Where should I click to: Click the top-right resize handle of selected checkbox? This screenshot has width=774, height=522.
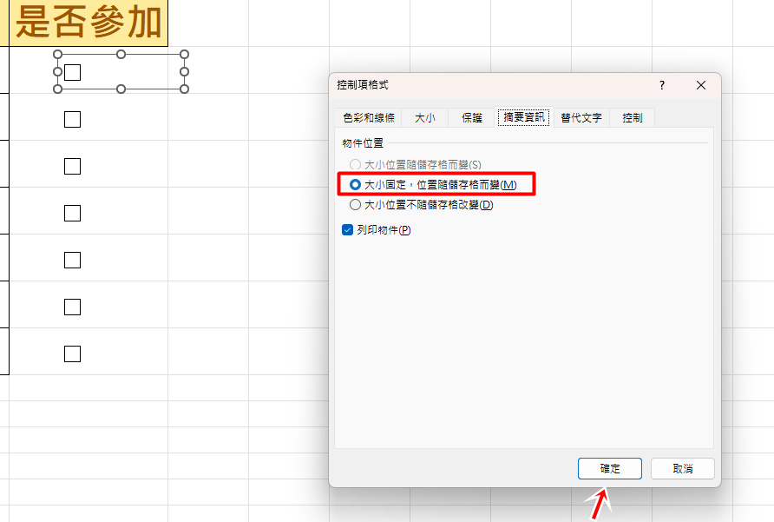point(184,54)
